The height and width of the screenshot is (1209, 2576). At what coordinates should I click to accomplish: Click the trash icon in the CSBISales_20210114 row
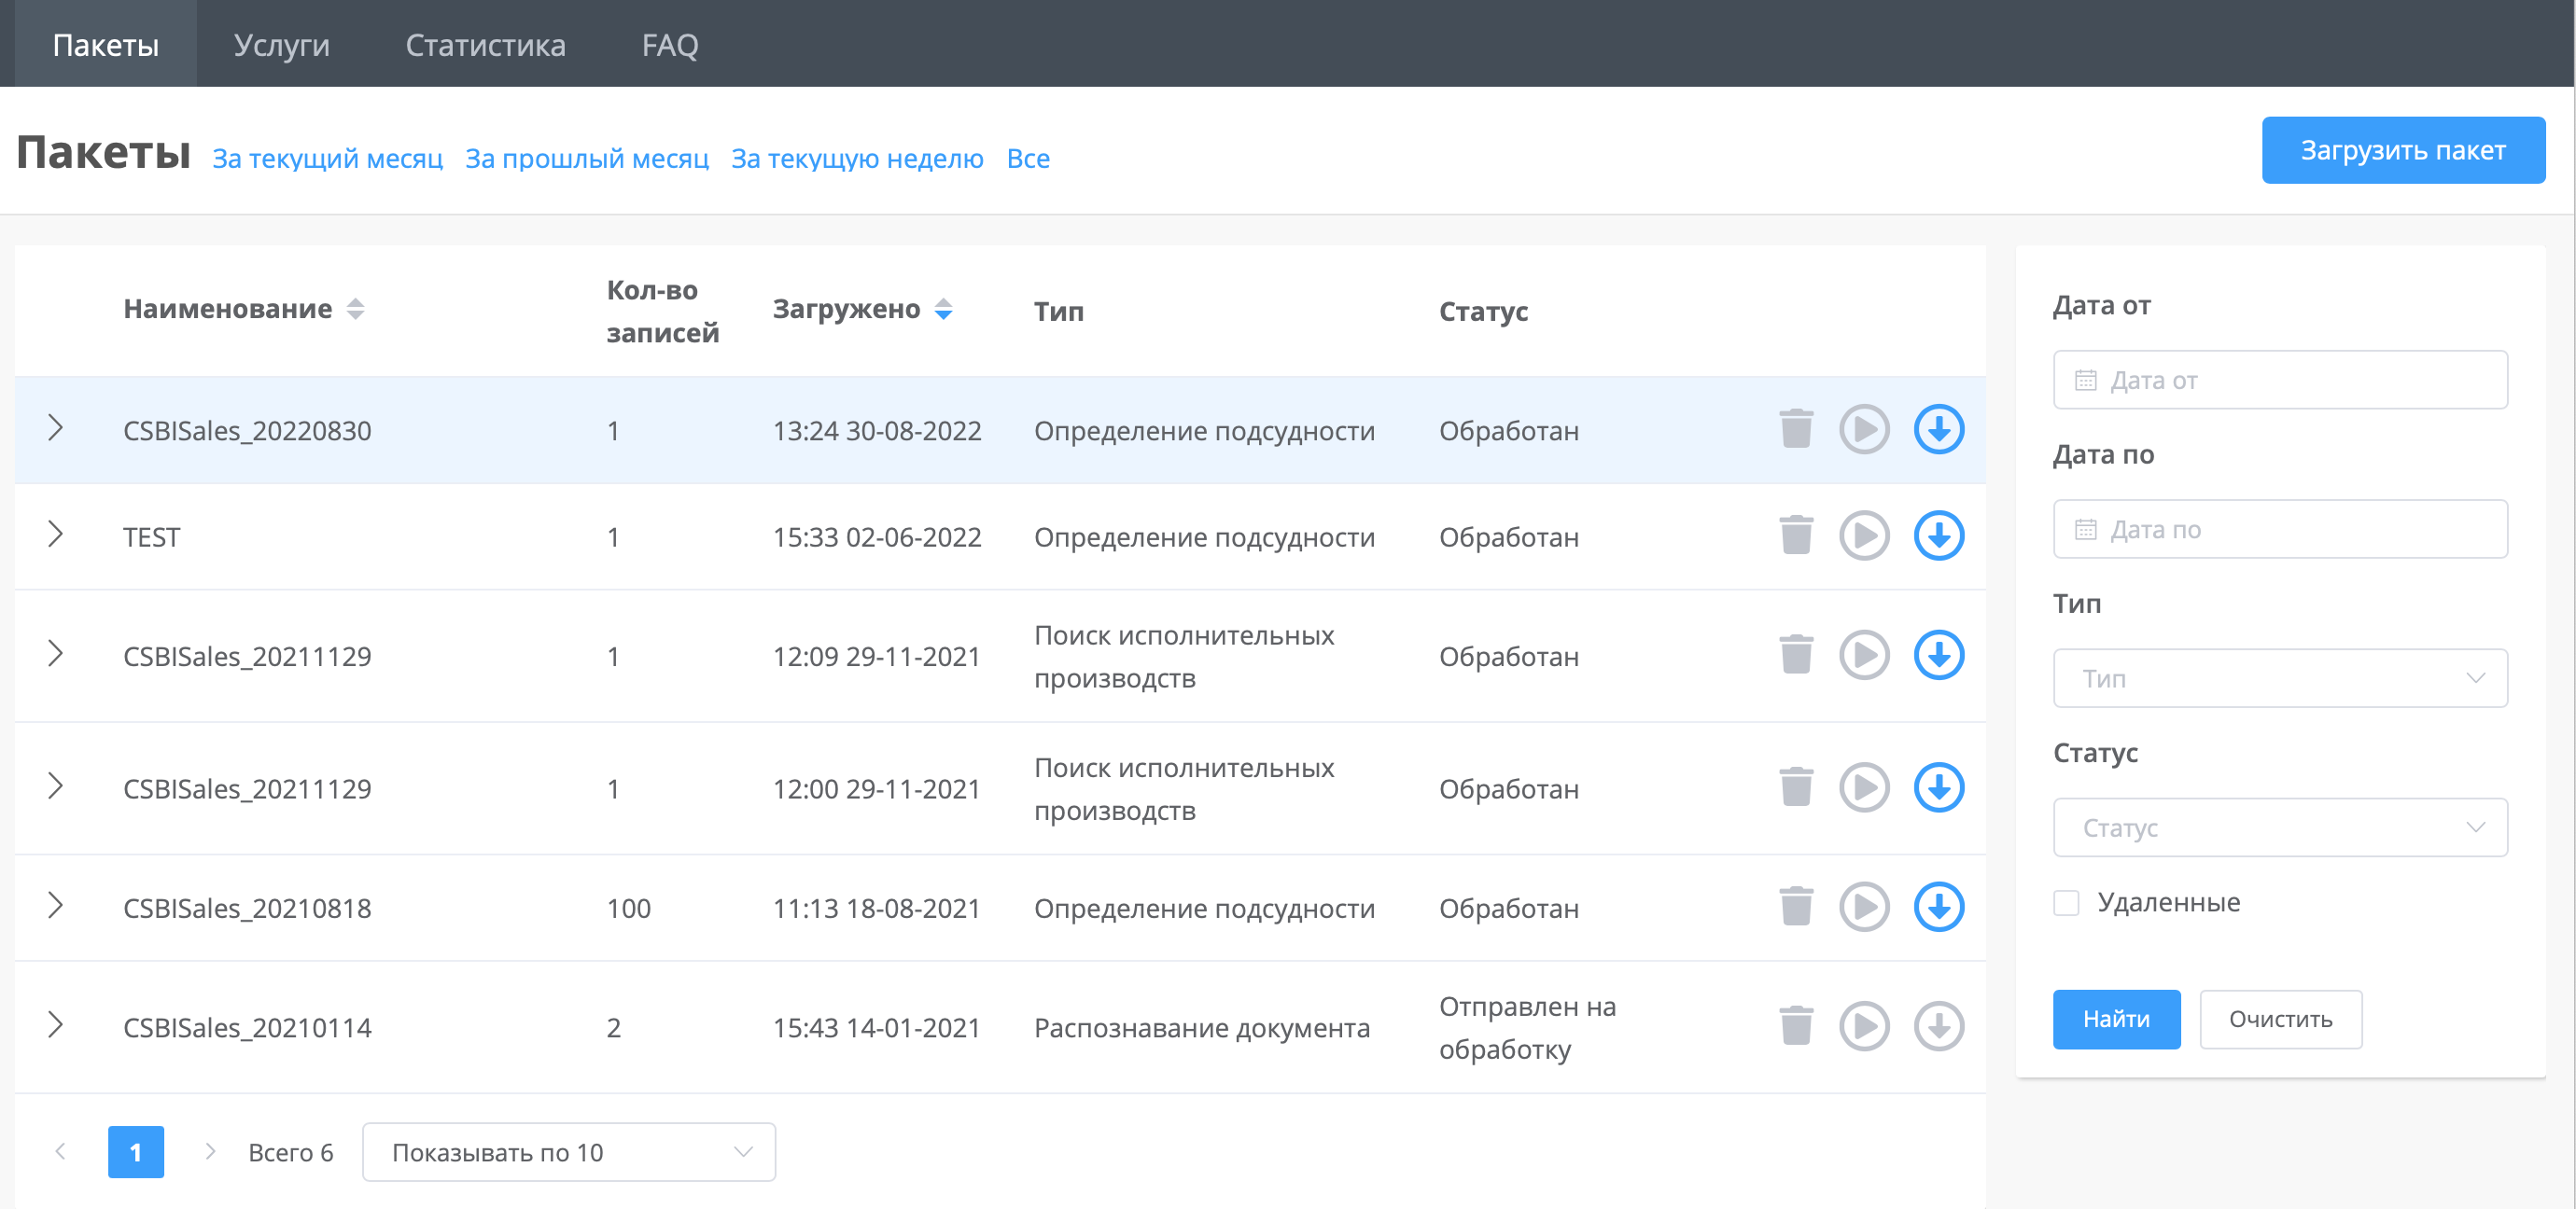pos(1796,1026)
